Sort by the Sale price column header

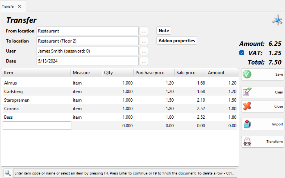tap(190, 73)
